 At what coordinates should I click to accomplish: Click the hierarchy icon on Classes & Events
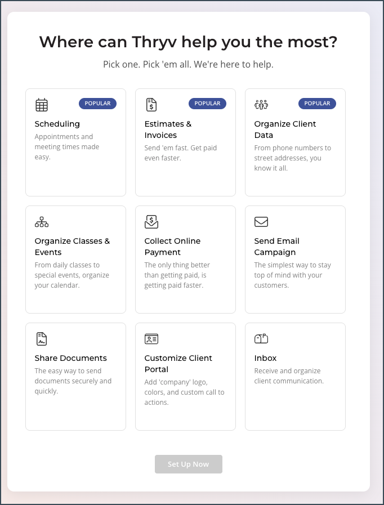pyautogui.click(x=42, y=222)
